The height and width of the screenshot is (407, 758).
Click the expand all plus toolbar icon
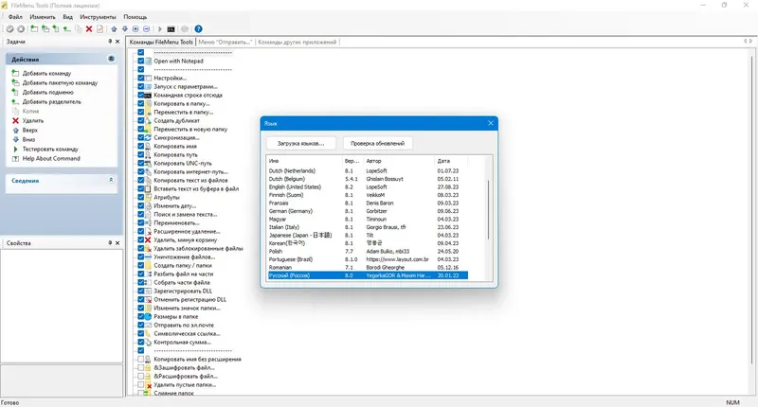pyautogui.click(x=135, y=29)
